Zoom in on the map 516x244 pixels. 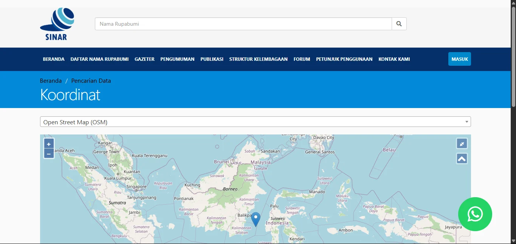(48, 144)
